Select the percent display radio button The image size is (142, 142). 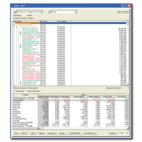pos(125,133)
